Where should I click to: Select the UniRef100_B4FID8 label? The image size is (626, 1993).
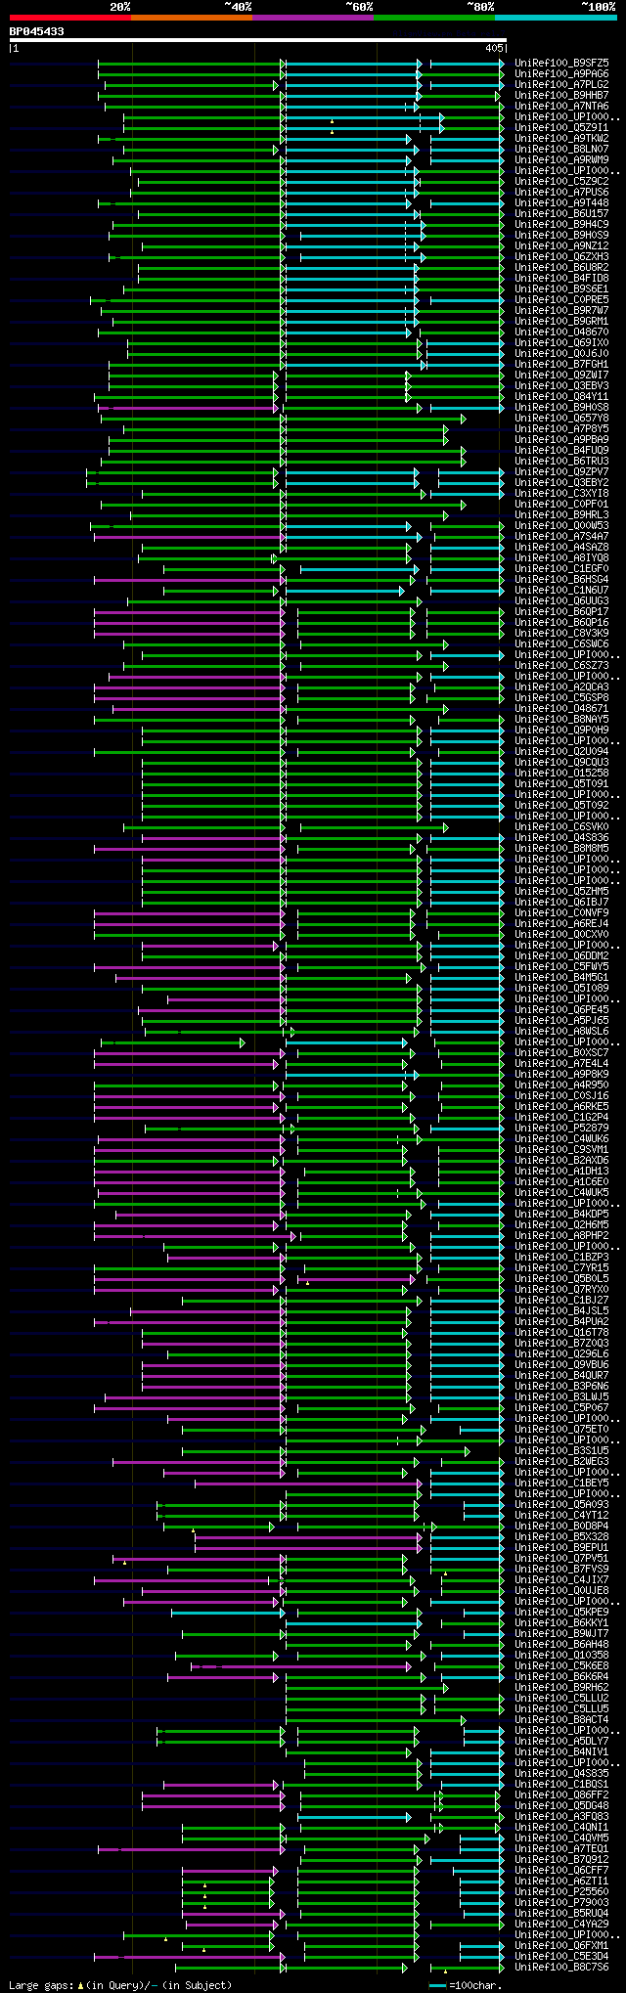[x=561, y=278]
